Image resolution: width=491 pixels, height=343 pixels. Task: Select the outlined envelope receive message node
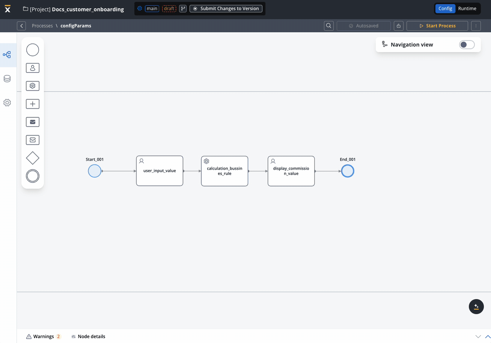coord(33,140)
